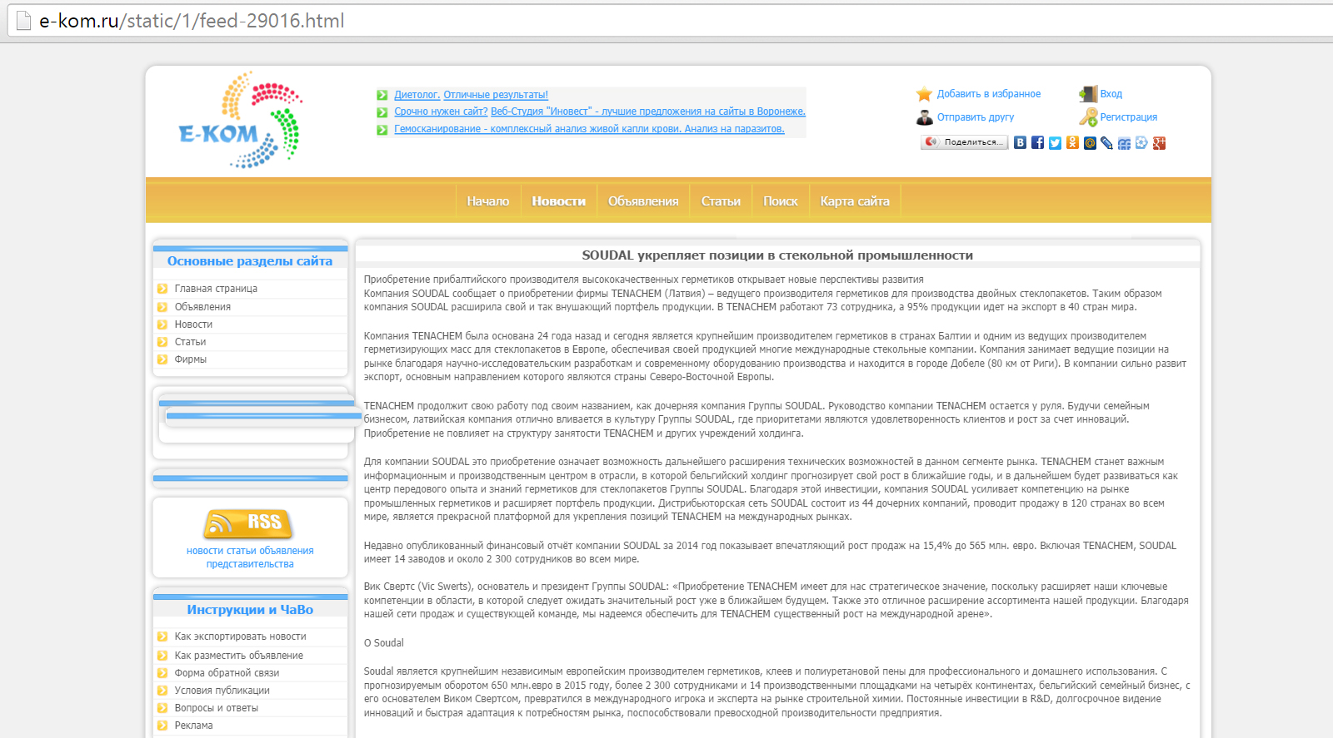Click the green arrow beside Гемосканирование link
The image size is (1333, 738).
382,130
